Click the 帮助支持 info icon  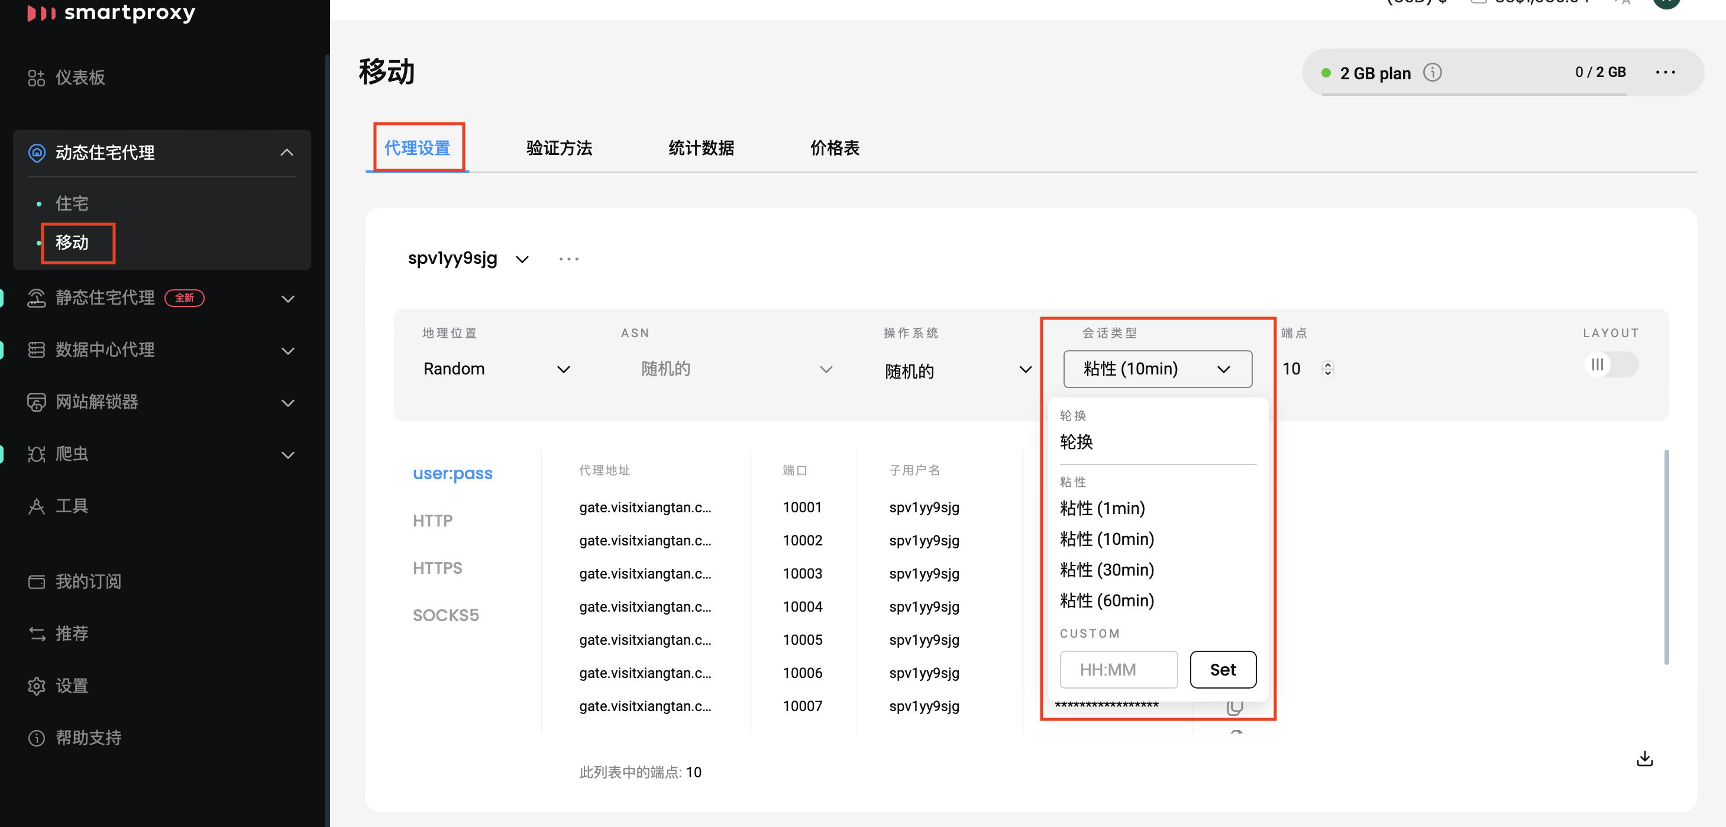[36, 738]
